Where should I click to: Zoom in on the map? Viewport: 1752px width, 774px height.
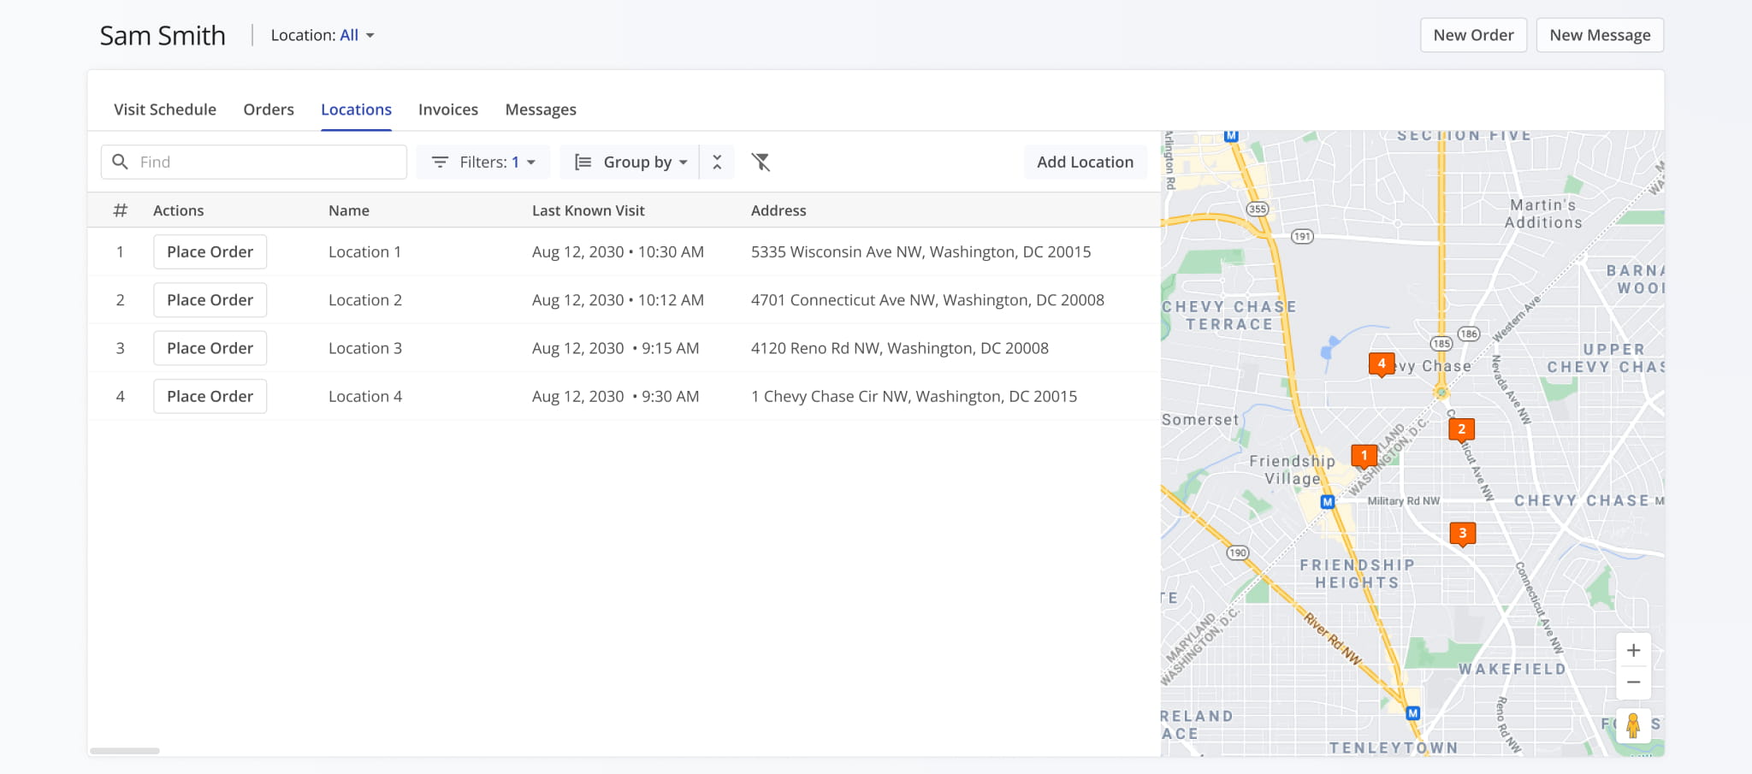pyautogui.click(x=1633, y=651)
